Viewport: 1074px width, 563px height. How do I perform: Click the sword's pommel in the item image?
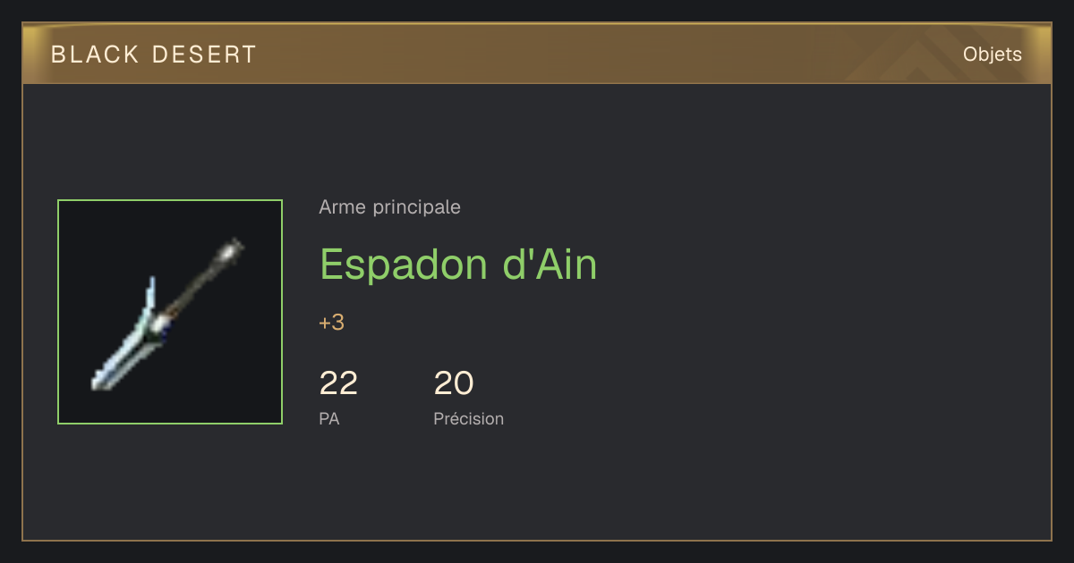click(234, 248)
